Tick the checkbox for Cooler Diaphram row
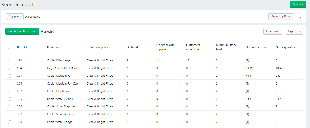The image size is (310, 128). point(10,91)
